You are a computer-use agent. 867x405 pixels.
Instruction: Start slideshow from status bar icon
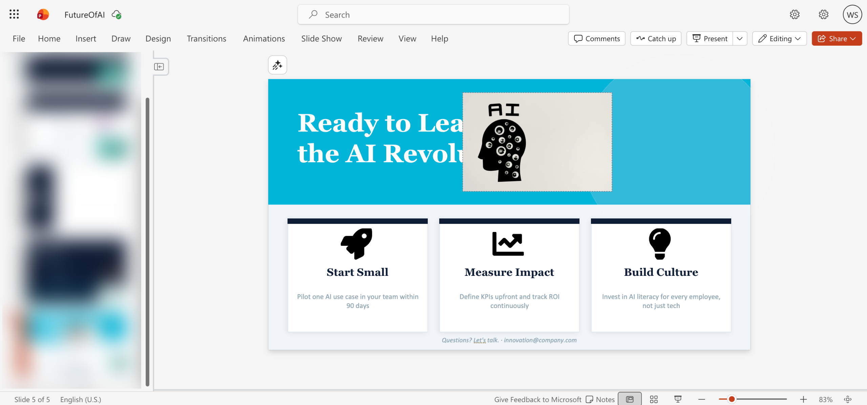(x=678, y=399)
